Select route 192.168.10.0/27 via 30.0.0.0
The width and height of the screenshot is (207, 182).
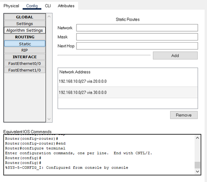tap(128, 92)
